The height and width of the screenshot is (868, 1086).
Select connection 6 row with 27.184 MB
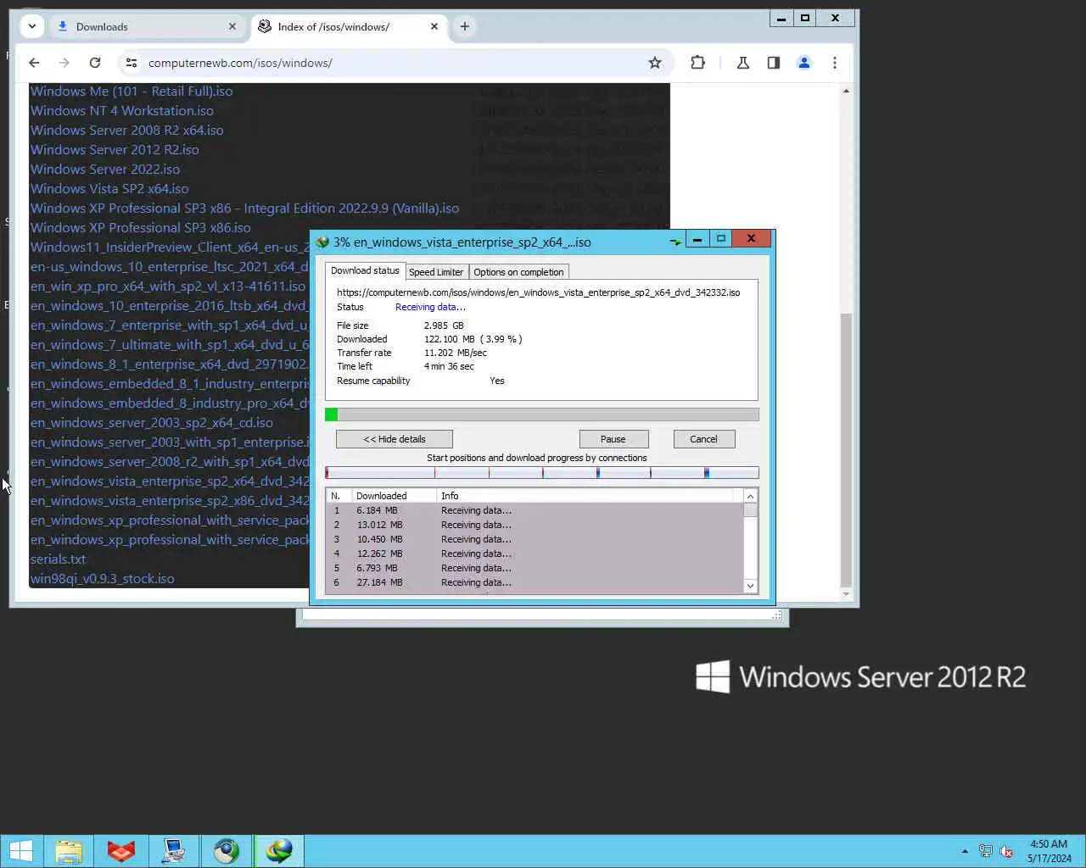point(535,582)
